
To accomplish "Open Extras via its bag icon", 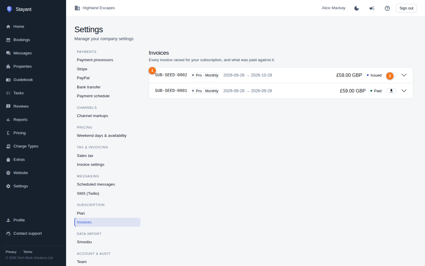I will [x=8, y=160].
